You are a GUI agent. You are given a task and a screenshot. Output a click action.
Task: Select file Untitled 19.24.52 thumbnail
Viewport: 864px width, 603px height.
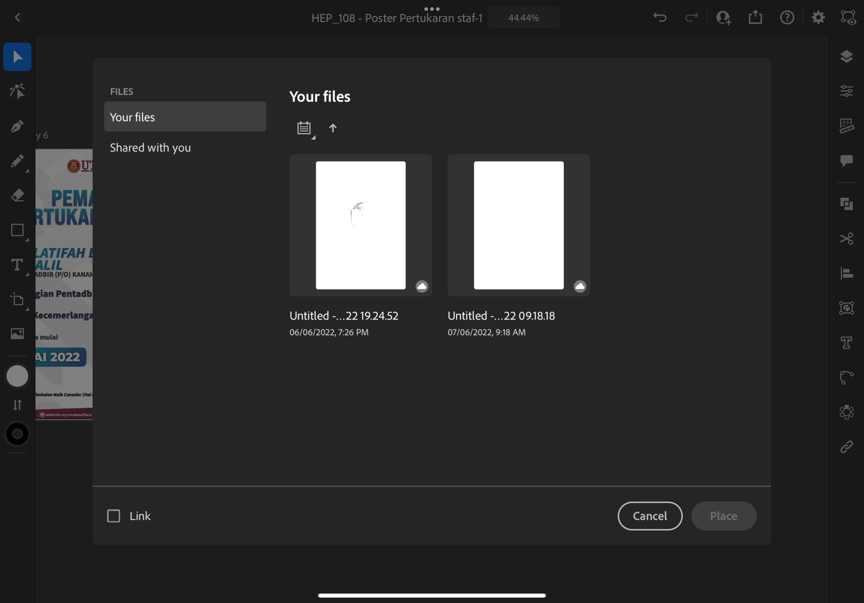coord(360,225)
